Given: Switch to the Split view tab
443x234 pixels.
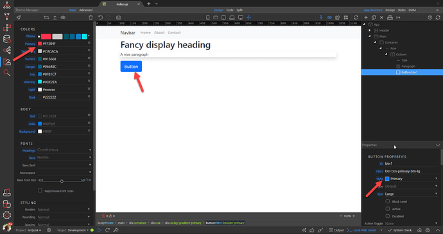Looking at the screenshot, I should [x=239, y=10].
